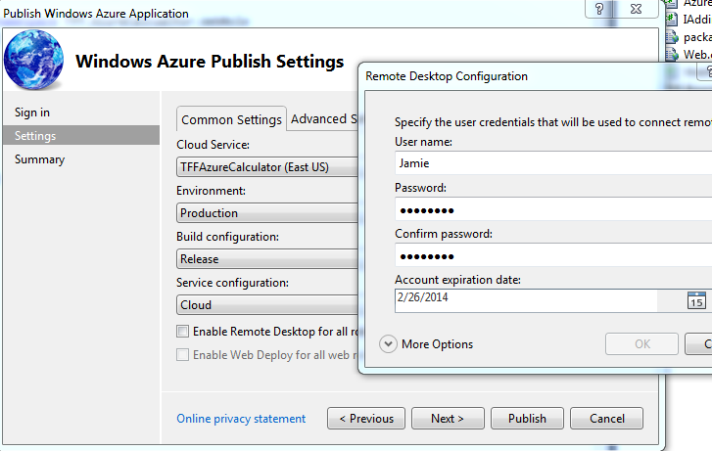Open the Service configuration Cloud dropdown
Screen dimensions: 712x451
click(x=266, y=305)
